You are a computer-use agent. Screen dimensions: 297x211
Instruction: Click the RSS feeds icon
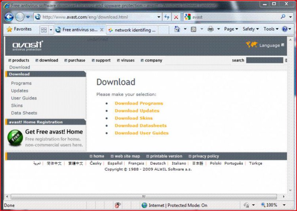pyautogui.click(x=193, y=29)
